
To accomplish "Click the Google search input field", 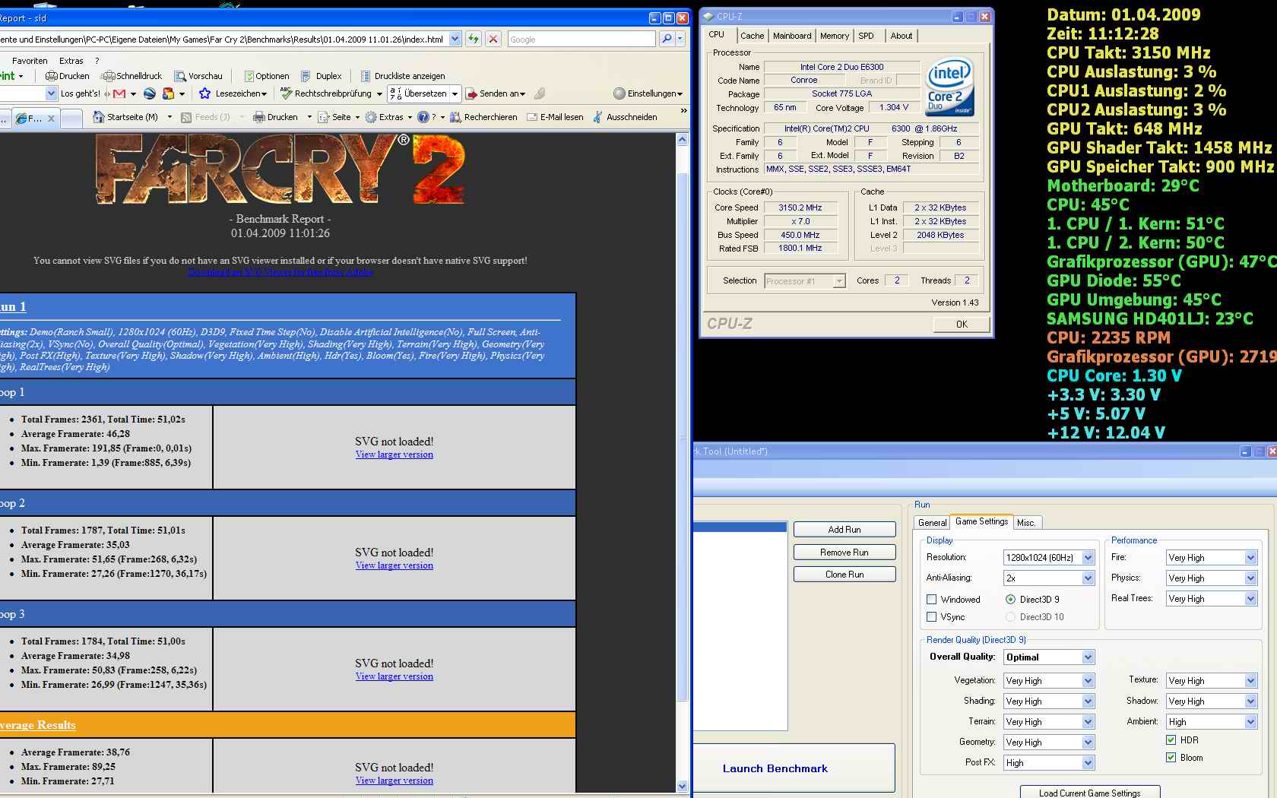I will [x=581, y=39].
